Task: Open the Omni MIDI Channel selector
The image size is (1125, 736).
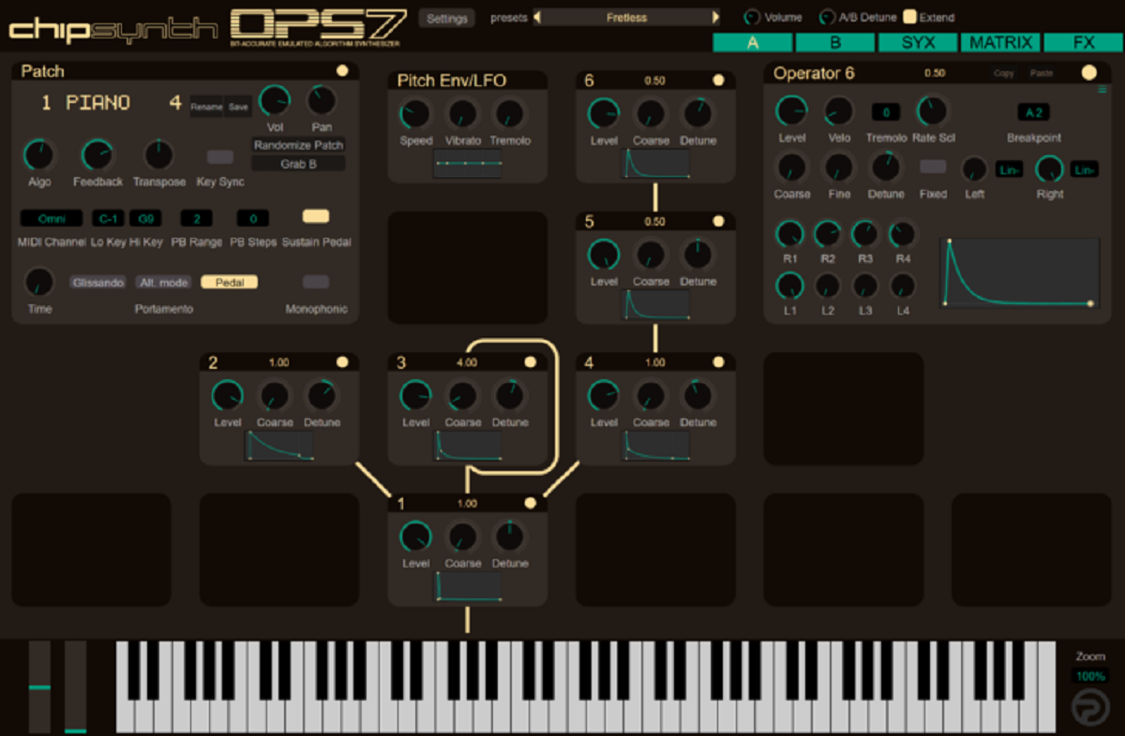Action: [52, 217]
